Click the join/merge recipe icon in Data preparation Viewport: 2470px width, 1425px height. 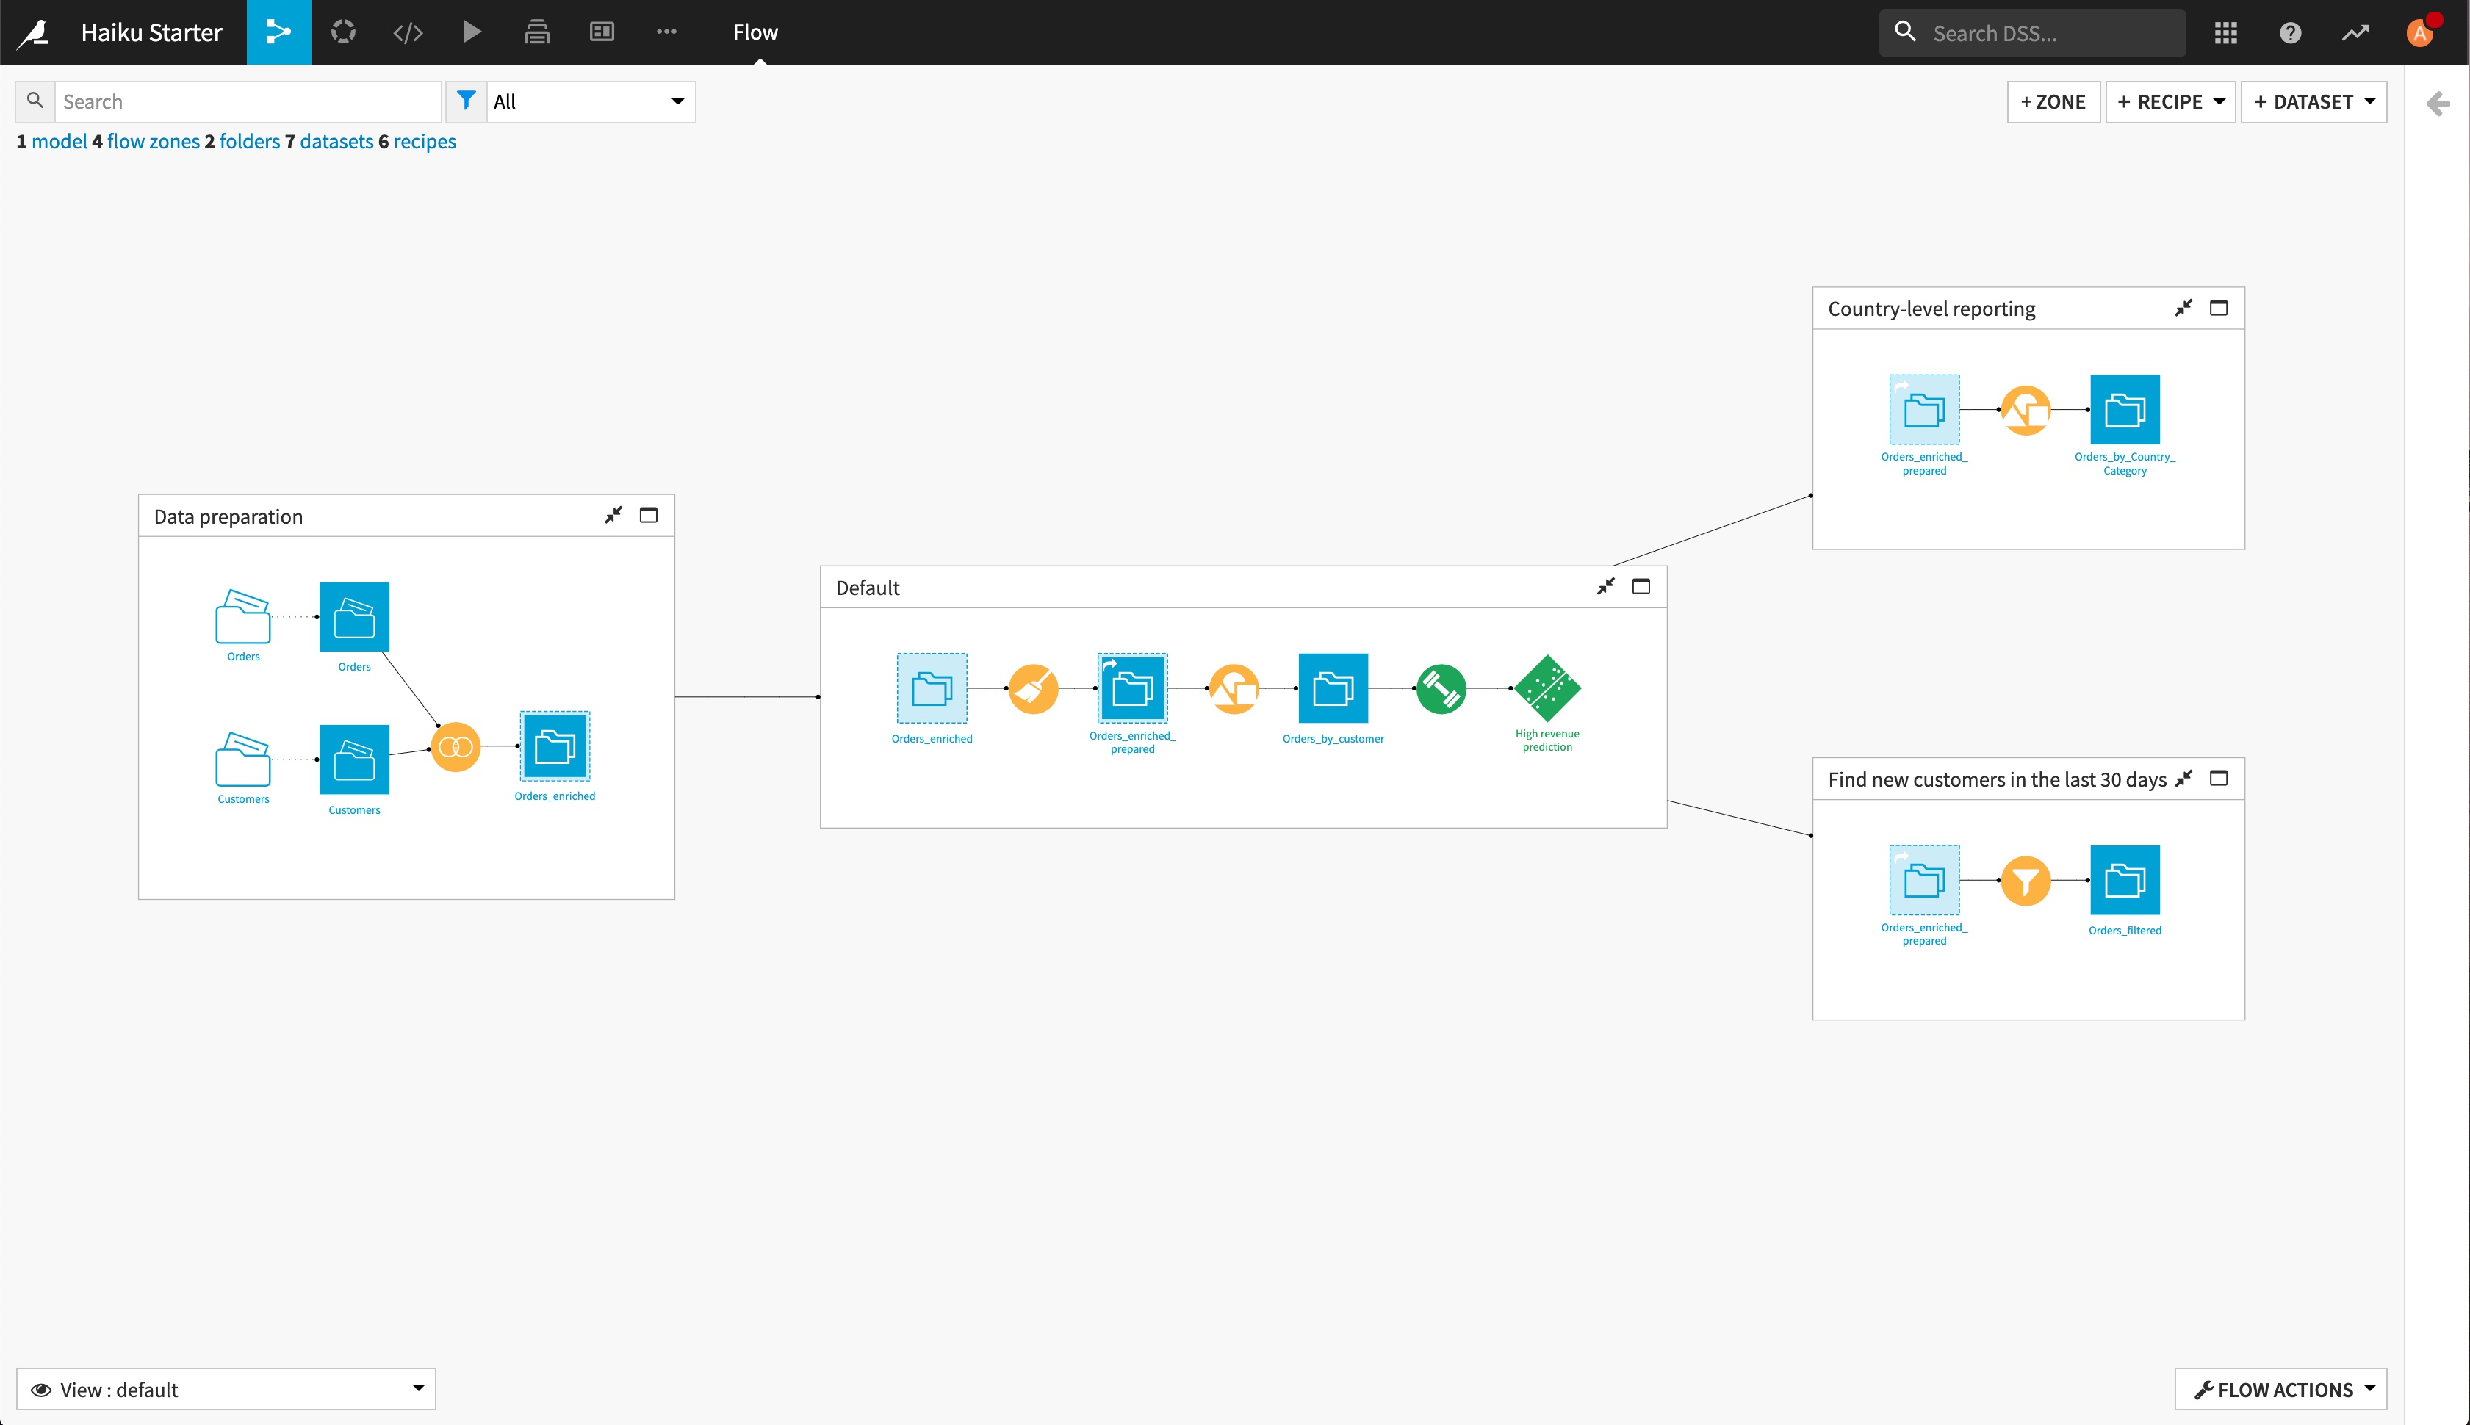tap(456, 746)
